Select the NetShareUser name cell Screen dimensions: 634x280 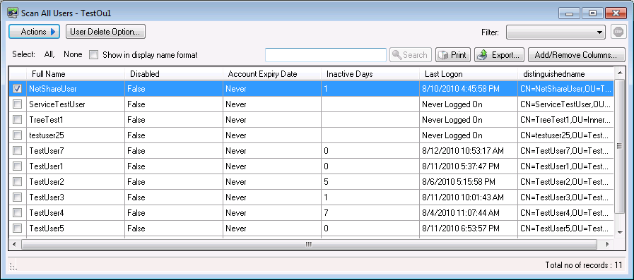pos(76,89)
